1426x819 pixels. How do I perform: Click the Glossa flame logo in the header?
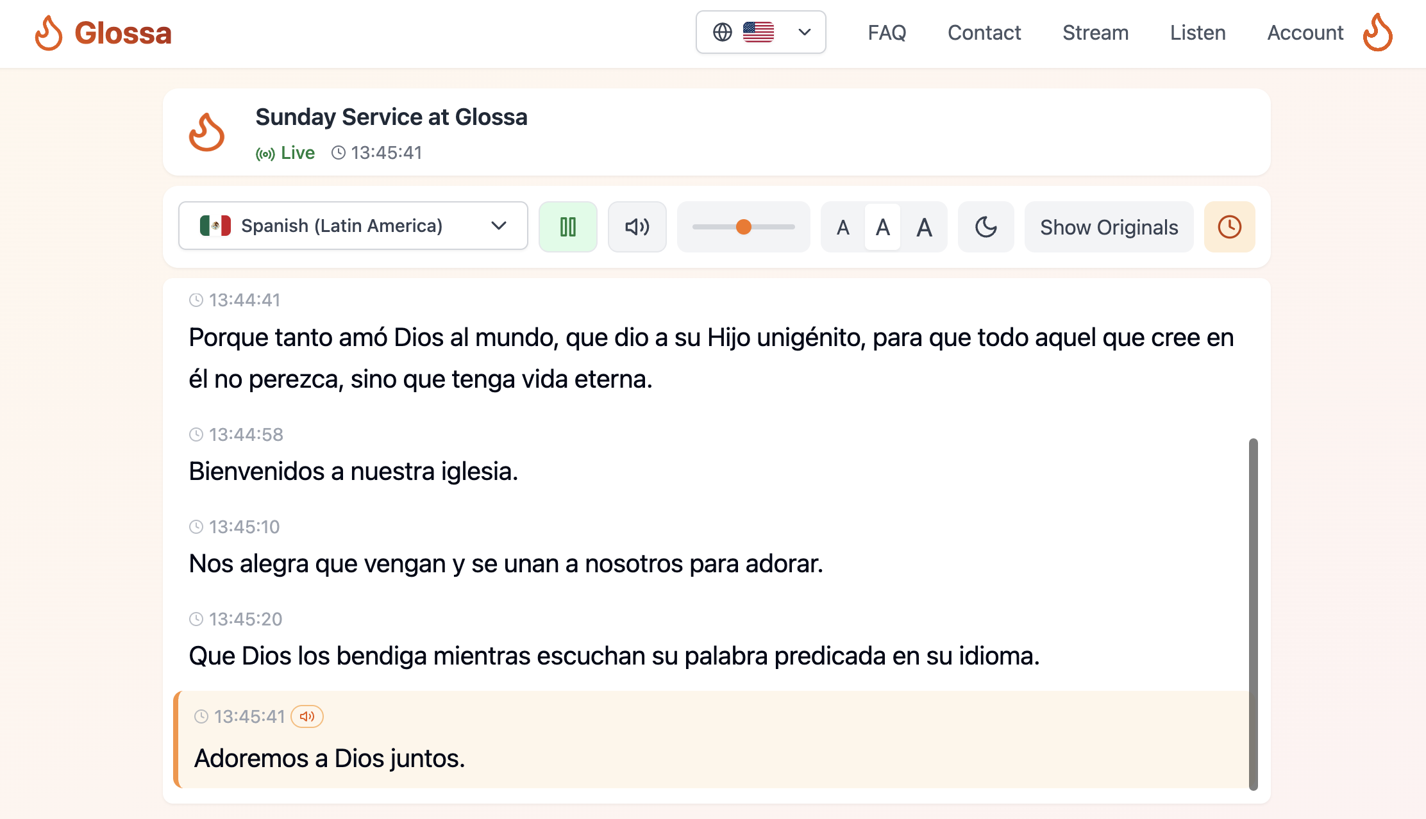(x=49, y=33)
